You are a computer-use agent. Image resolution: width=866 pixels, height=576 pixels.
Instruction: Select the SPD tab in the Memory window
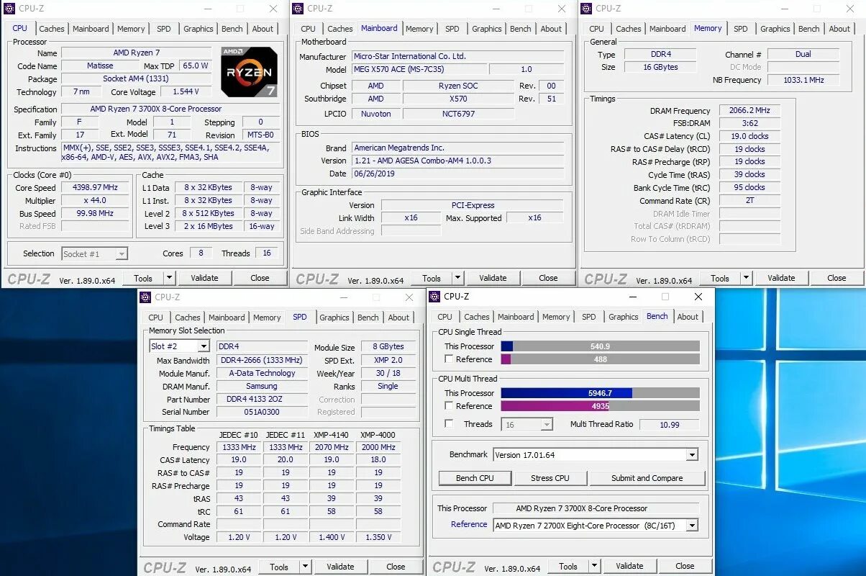(741, 29)
